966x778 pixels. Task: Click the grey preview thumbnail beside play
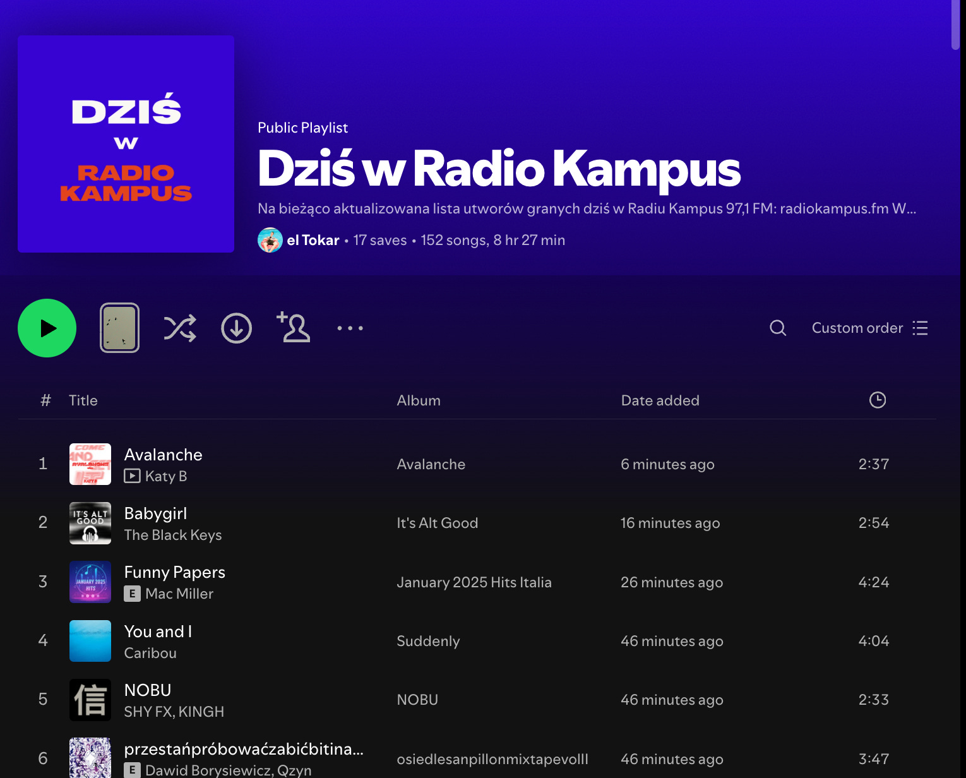[x=119, y=328]
